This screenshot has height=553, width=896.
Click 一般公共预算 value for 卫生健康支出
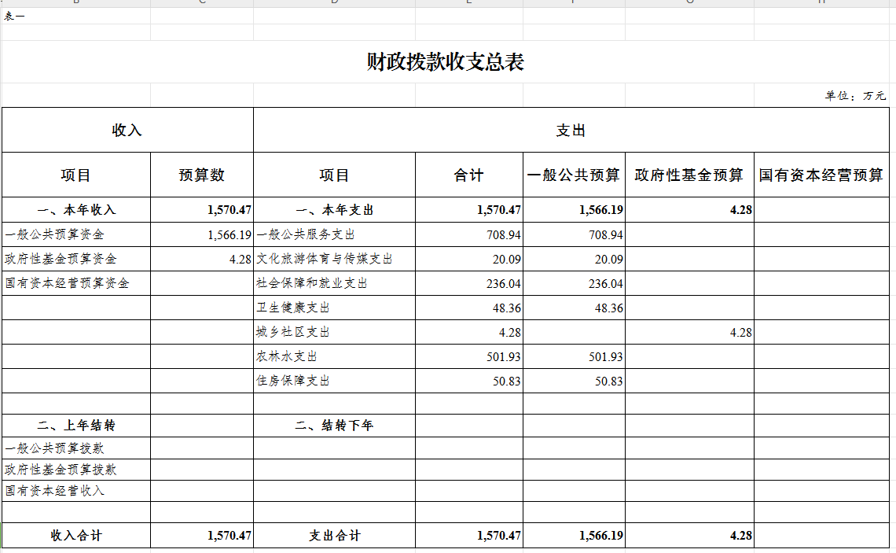click(575, 308)
